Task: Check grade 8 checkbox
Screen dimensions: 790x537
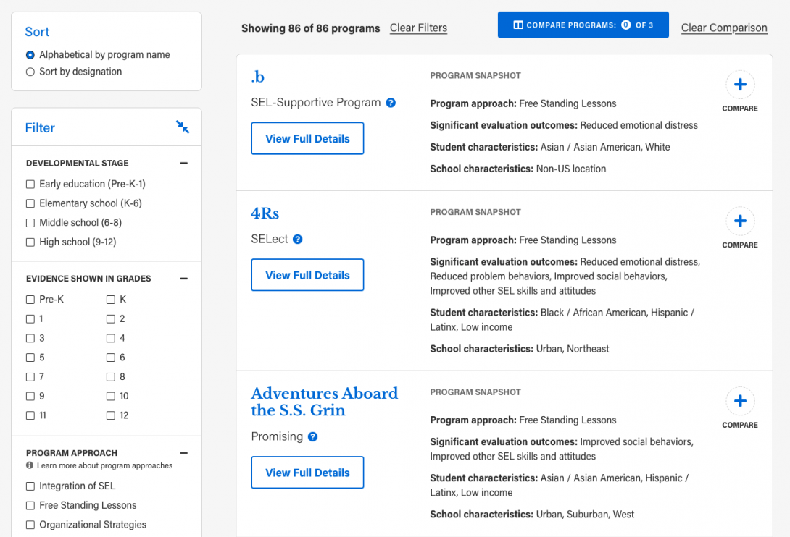Action: click(111, 377)
